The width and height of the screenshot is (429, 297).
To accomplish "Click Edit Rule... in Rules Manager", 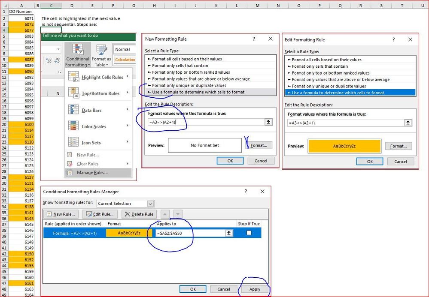I will 100,214.
